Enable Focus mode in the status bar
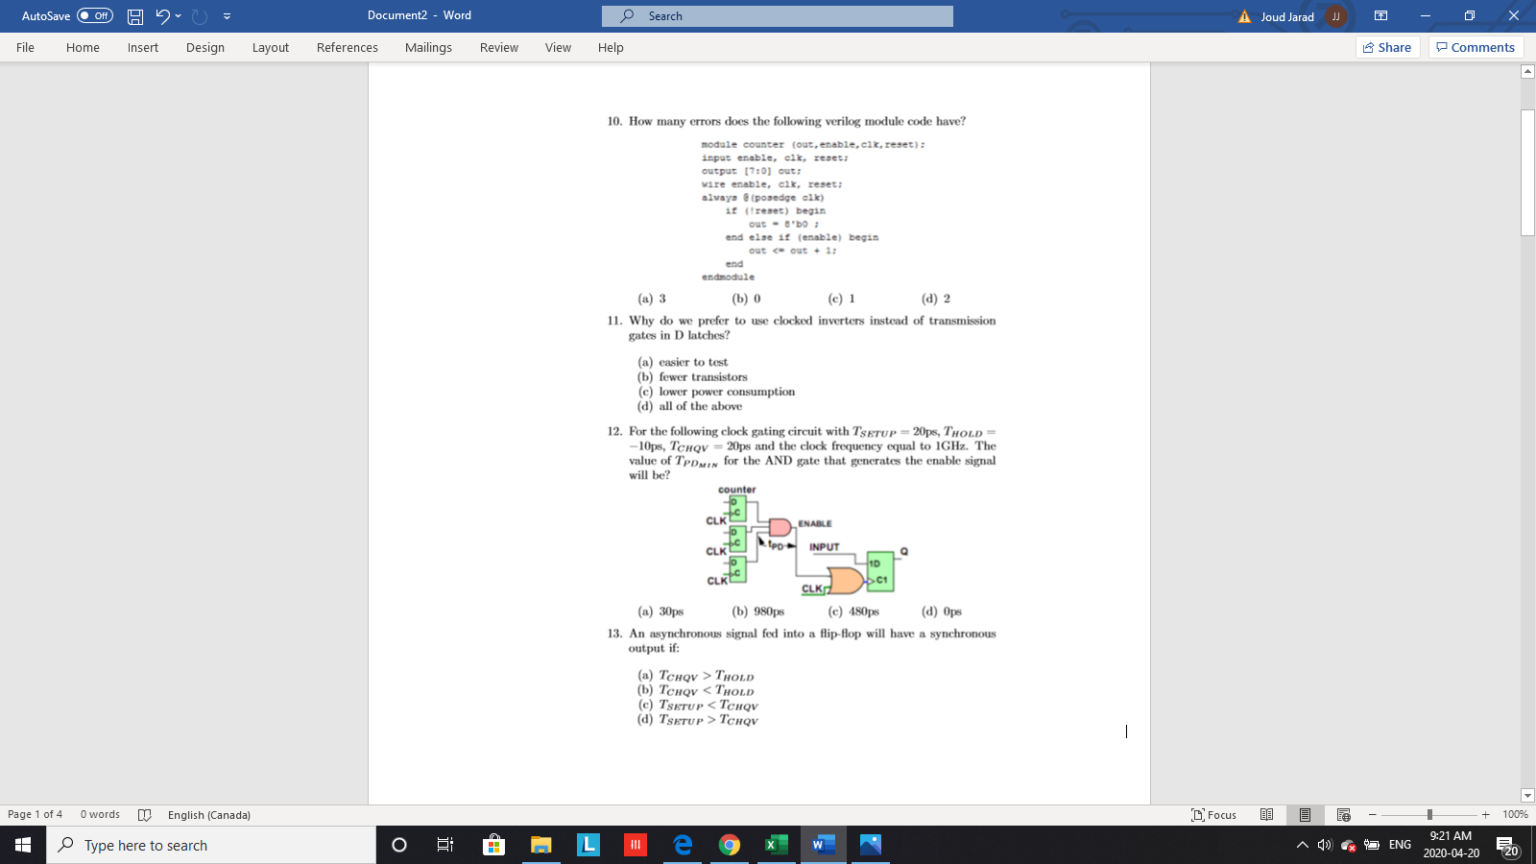 click(1213, 814)
